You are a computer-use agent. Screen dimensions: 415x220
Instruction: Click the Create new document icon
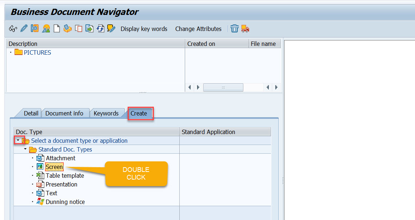click(56, 29)
